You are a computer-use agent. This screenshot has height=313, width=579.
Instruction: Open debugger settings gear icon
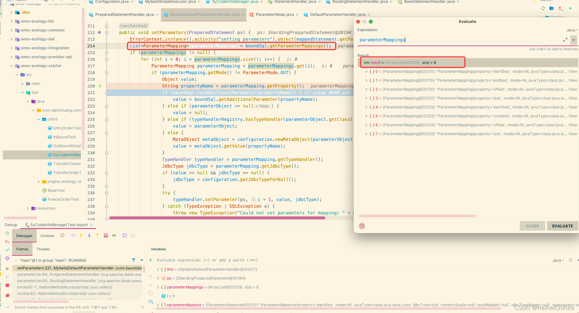(7, 258)
